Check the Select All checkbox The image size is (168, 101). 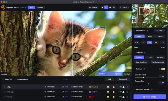(x=3, y=79)
